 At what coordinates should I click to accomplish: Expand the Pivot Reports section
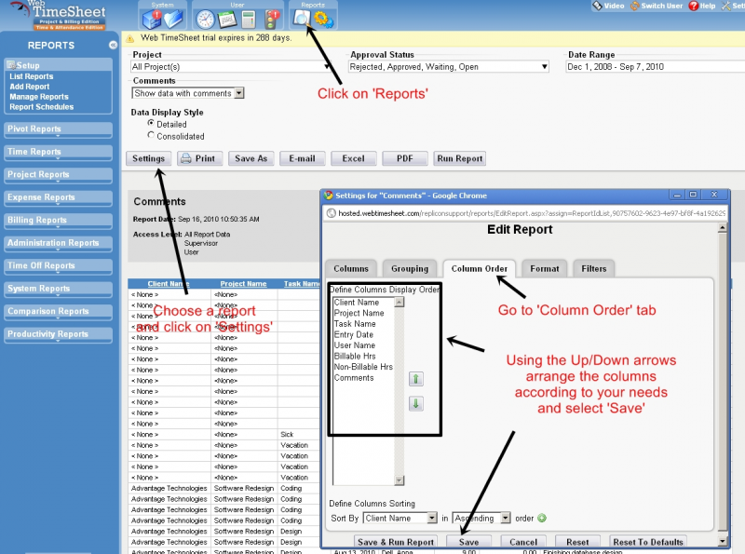pos(58,129)
